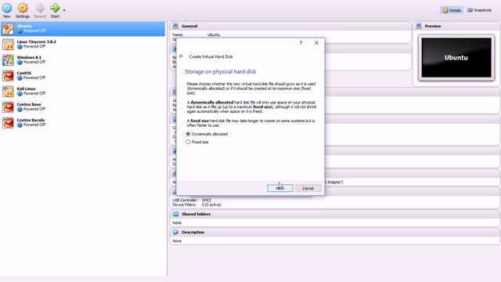Viewport: 501px width, 282px height.
Task: Click the Windows 8.1 OS icon
Action: (x=8, y=60)
